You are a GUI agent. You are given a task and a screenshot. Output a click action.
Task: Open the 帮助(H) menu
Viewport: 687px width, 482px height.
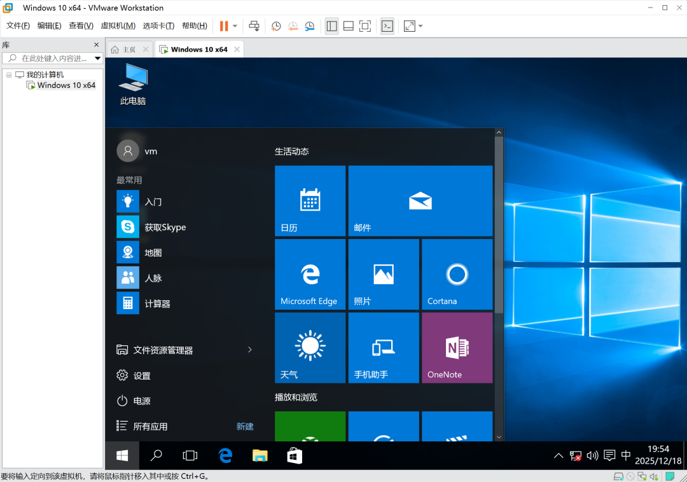[x=195, y=25]
